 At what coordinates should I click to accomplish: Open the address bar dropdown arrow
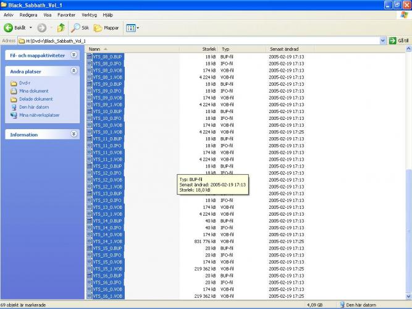(383, 41)
